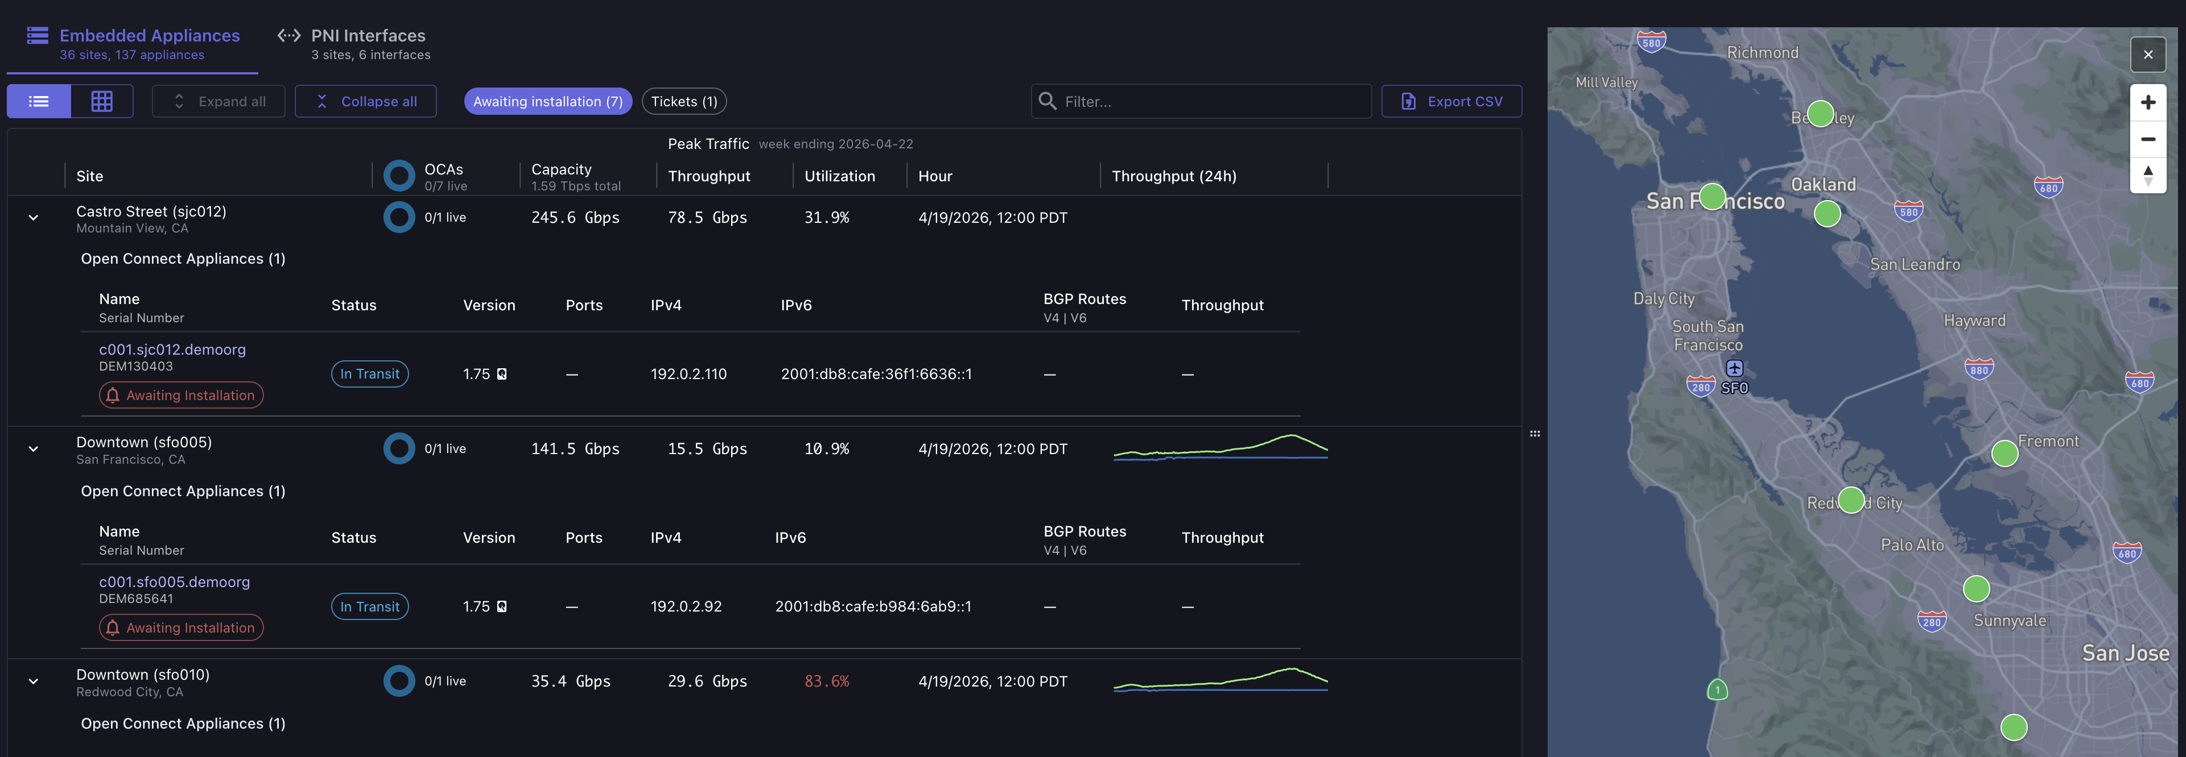Viewport: 2186px width, 757px height.
Task: Click In Transit status for c001.sfo005.demoorg
Action: [370, 606]
